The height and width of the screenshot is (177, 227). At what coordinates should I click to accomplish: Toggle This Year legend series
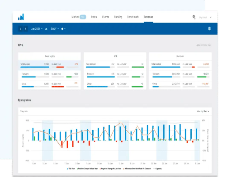pos(71,169)
